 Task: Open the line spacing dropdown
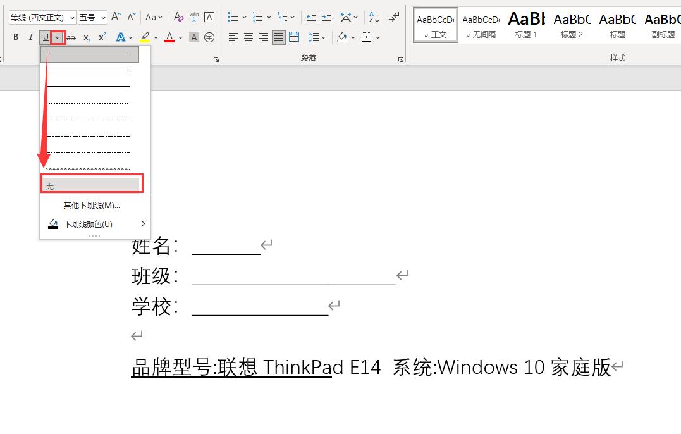pyautogui.click(x=323, y=37)
